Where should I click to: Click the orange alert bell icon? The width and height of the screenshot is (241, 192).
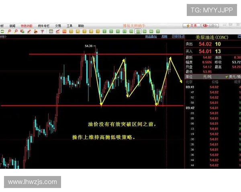(x=36, y=31)
